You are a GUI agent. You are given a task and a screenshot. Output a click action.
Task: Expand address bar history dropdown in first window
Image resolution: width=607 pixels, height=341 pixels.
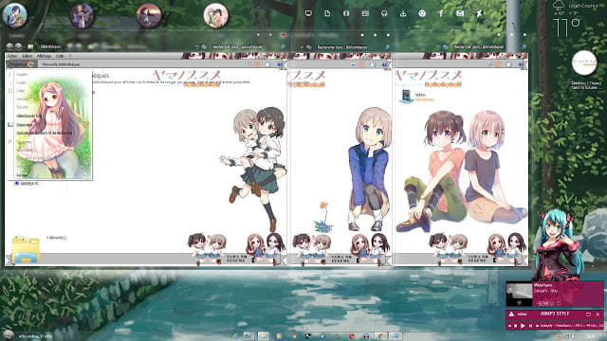(197, 46)
